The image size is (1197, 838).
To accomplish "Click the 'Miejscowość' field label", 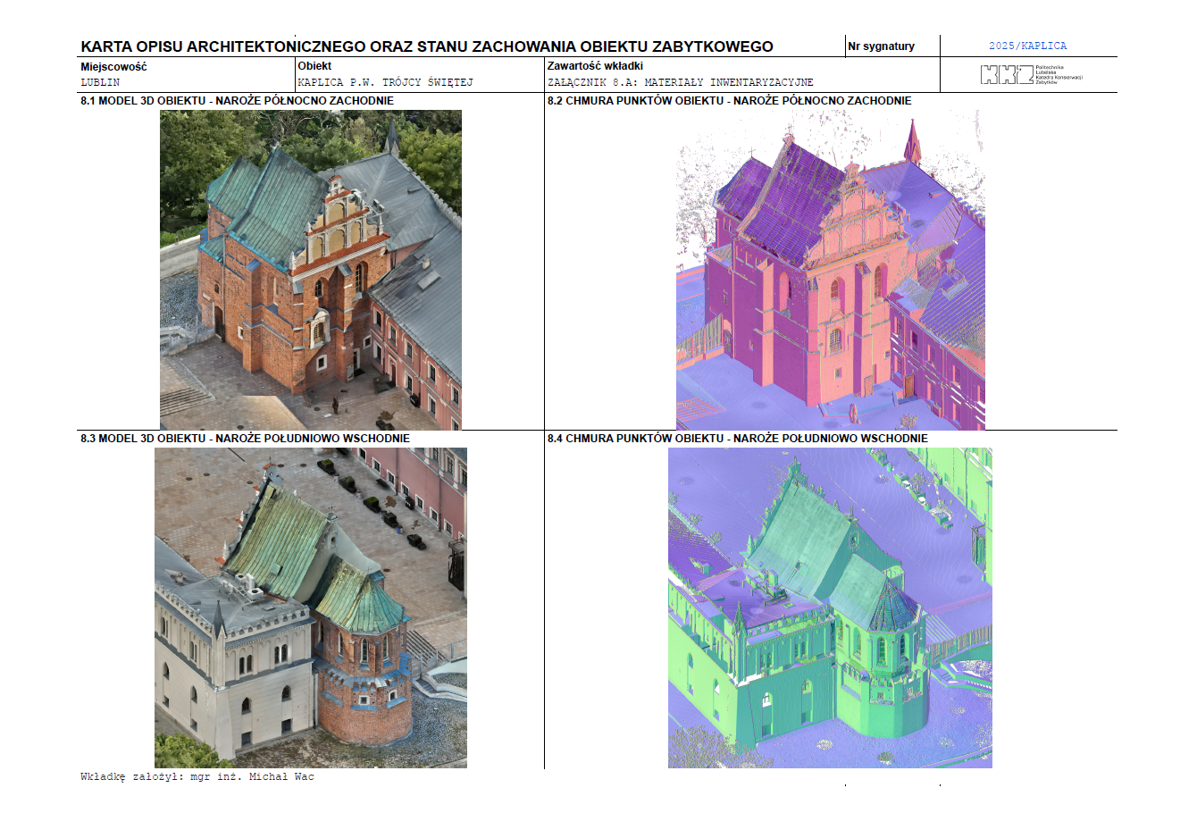I will click(x=113, y=67).
